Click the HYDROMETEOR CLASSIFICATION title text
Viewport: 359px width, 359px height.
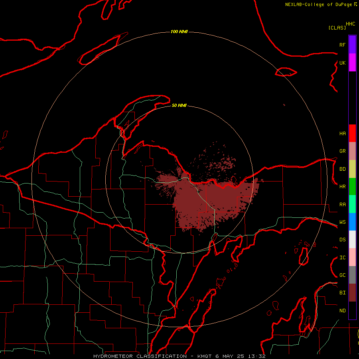point(140,356)
